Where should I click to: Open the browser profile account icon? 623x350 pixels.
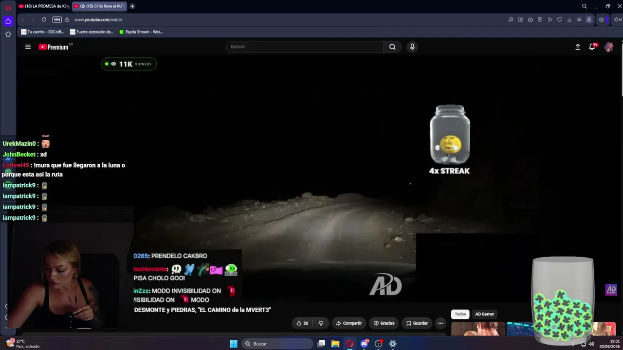point(589,19)
